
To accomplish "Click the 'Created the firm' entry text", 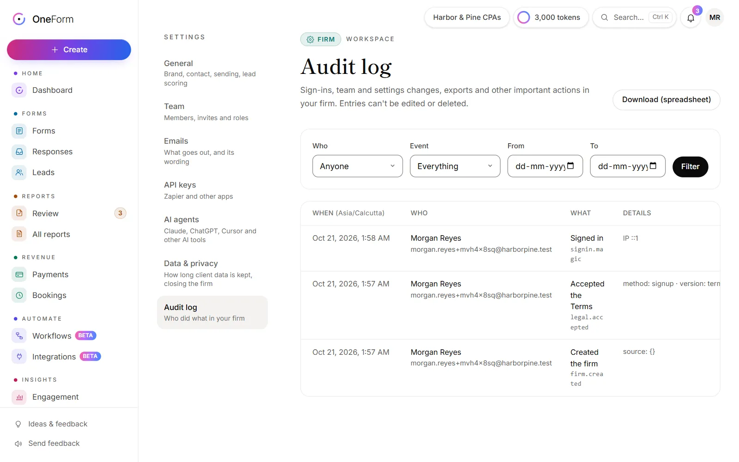I will (584, 358).
